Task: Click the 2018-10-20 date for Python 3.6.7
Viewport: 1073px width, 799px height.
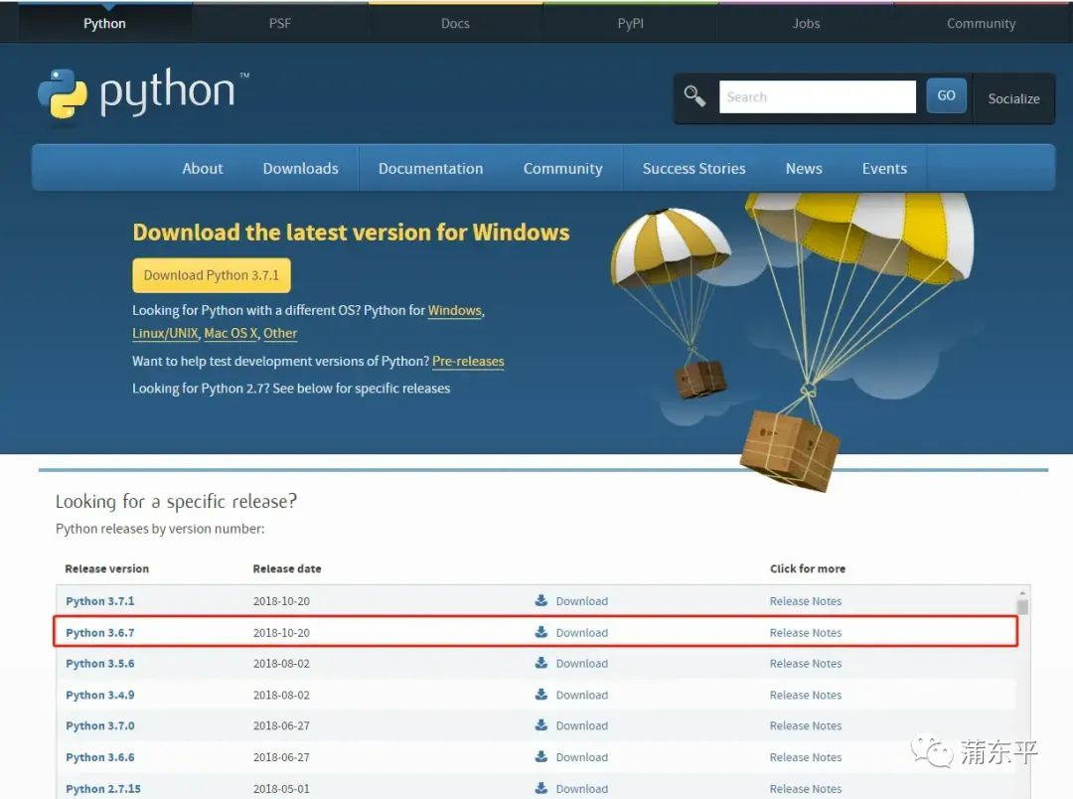Action: pos(281,633)
